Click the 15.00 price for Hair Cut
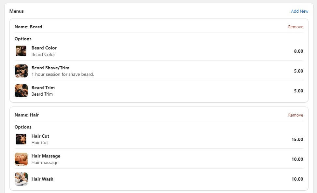This screenshot has height=193, width=317. tap(297, 139)
